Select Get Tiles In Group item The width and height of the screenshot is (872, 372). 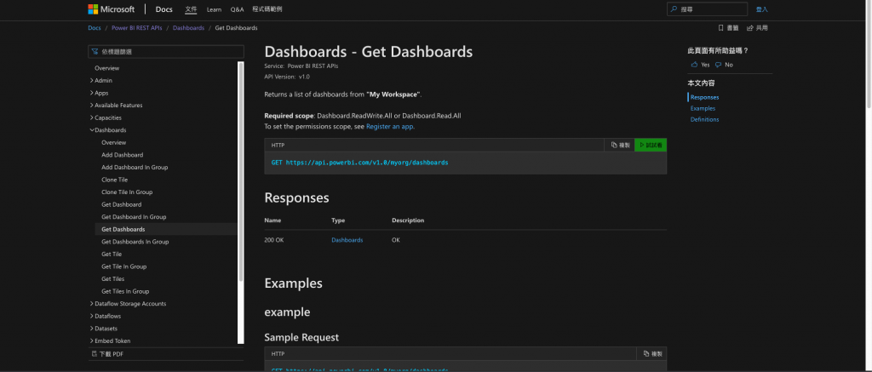[x=125, y=291]
